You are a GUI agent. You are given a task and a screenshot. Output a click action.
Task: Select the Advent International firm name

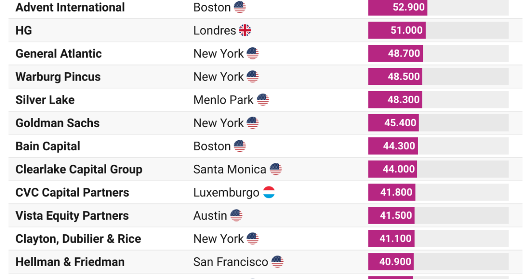click(70, 8)
